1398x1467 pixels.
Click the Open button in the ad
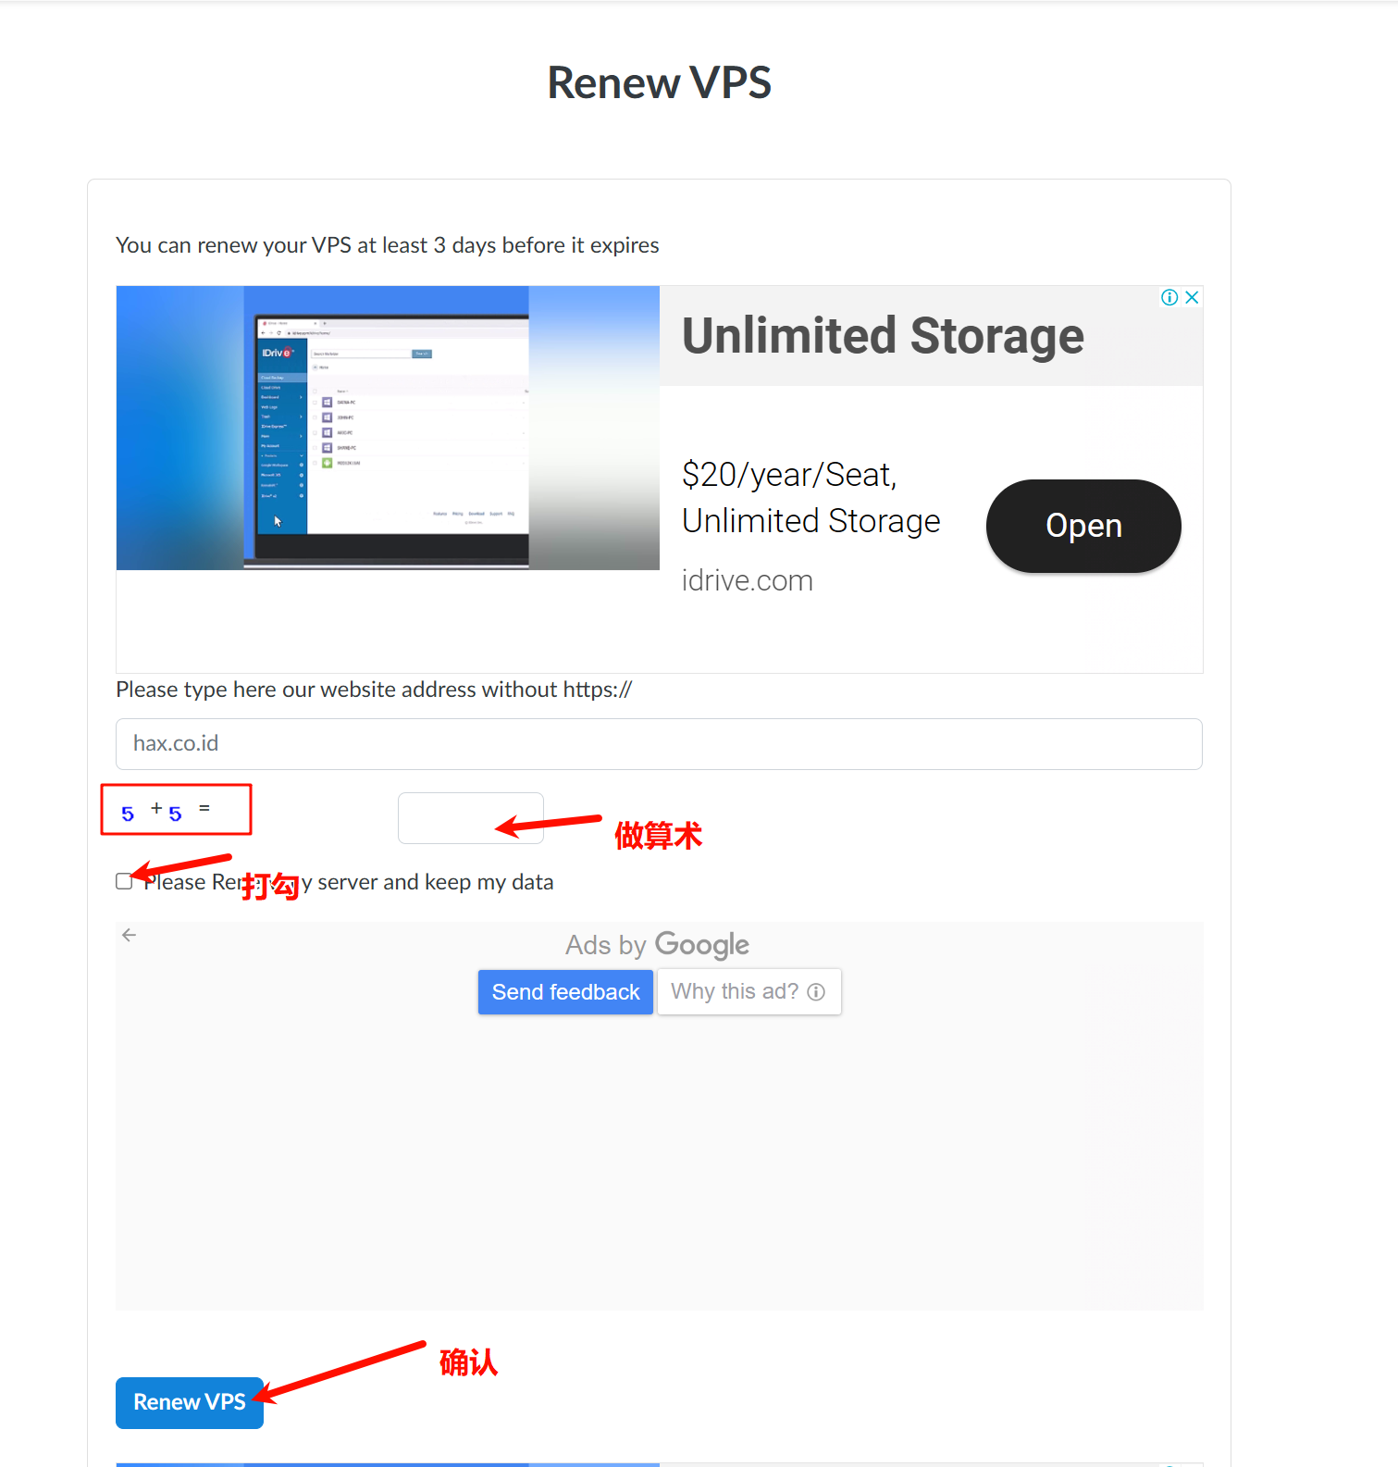1083,526
